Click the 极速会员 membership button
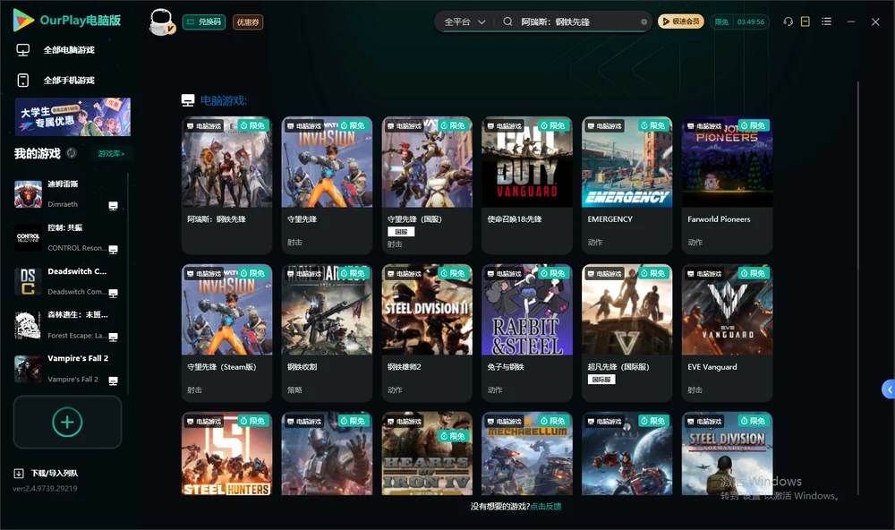The image size is (895, 530). pyautogui.click(x=681, y=21)
